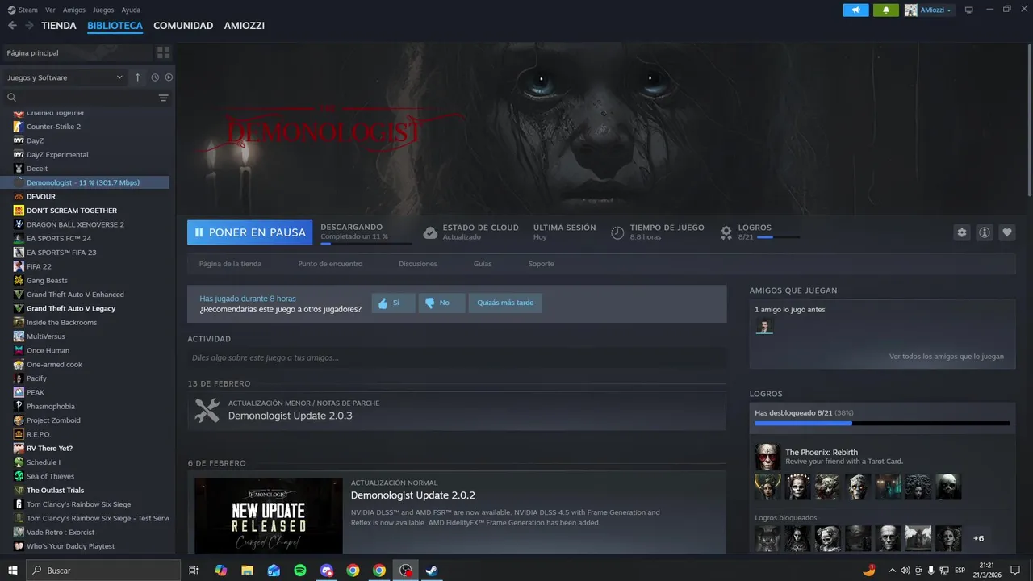
Task: Go back with the left arrow
Action: coord(12,26)
